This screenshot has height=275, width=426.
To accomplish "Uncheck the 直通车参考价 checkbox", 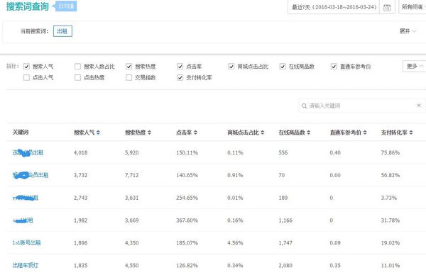I will 334,67.
